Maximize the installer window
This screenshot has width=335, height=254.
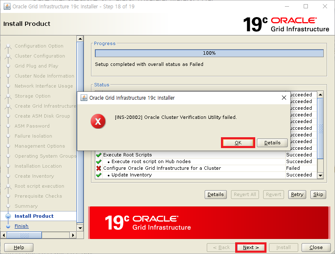tap(306, 6)
